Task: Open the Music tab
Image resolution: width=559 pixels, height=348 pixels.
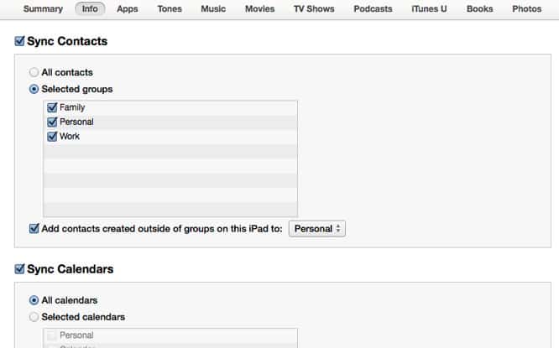Action: [x=213, y=9]
